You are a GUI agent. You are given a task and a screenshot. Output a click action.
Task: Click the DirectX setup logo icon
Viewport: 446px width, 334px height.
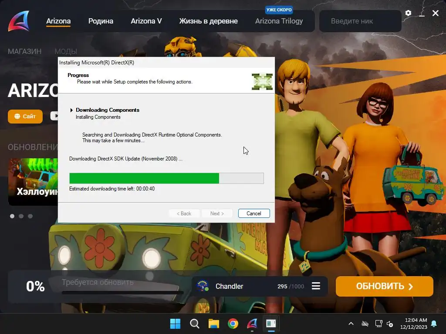262,81
